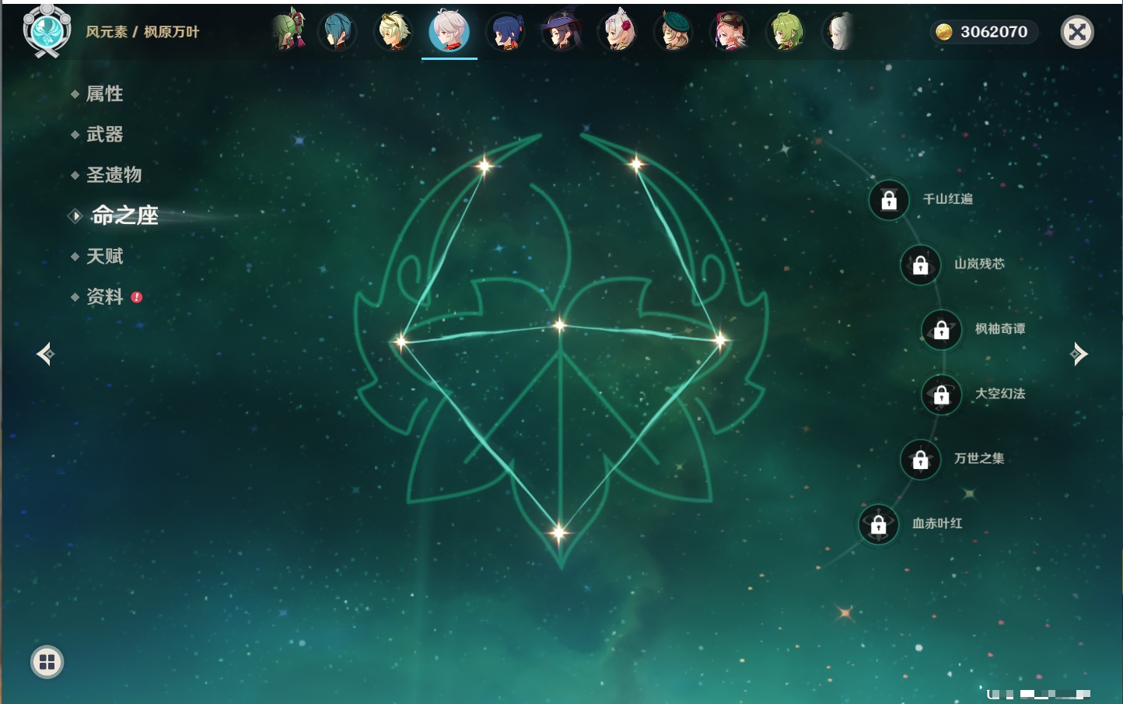1123x704 pixels.
Task: Click the 血赤叶红 constellation label
Action: [x=937, y=524]
